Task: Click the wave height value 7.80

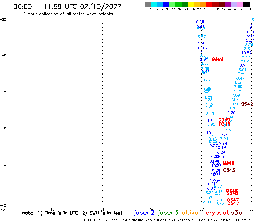Action: [x=234, y=104]
